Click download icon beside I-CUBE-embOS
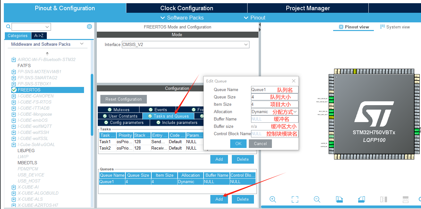 point(14,120)
